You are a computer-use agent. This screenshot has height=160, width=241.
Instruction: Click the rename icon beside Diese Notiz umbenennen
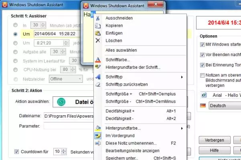click(x=98, y=143)
